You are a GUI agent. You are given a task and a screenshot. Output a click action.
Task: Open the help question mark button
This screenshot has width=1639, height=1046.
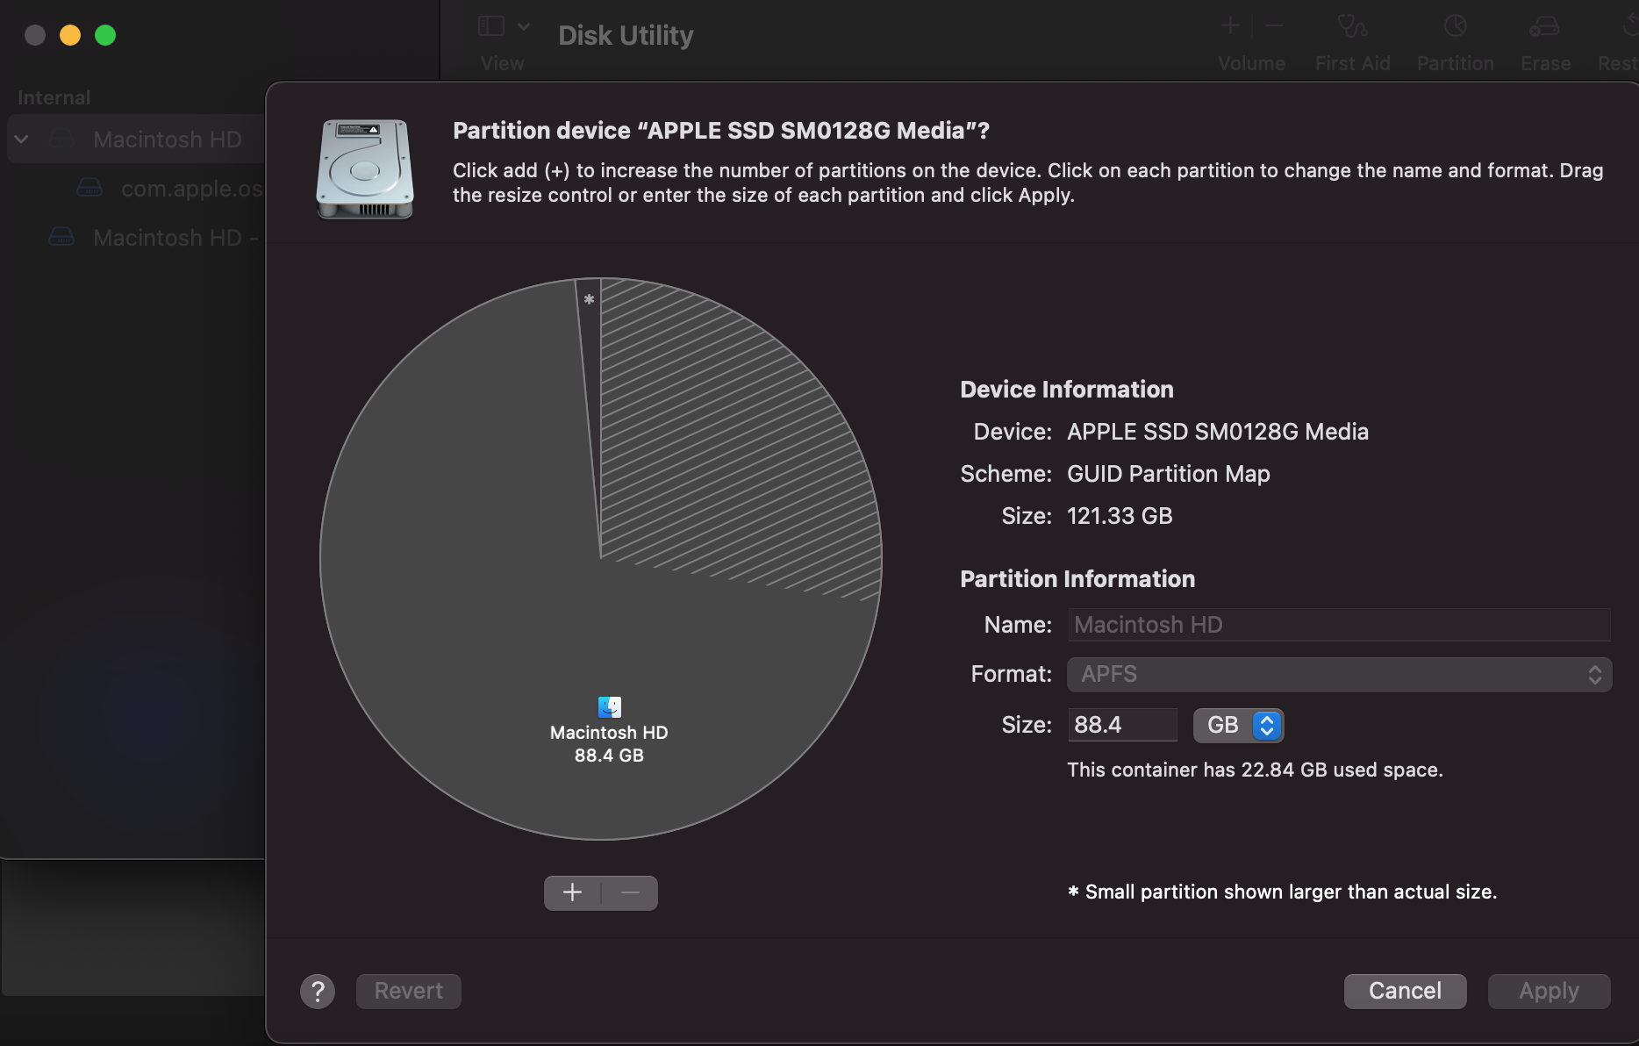[318, 992]
